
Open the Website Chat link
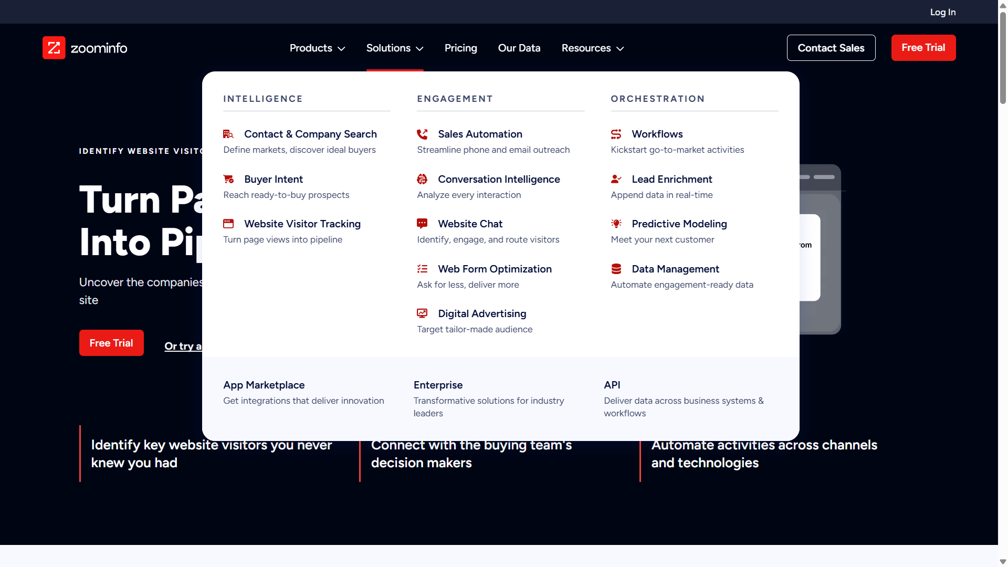point(470,224)
